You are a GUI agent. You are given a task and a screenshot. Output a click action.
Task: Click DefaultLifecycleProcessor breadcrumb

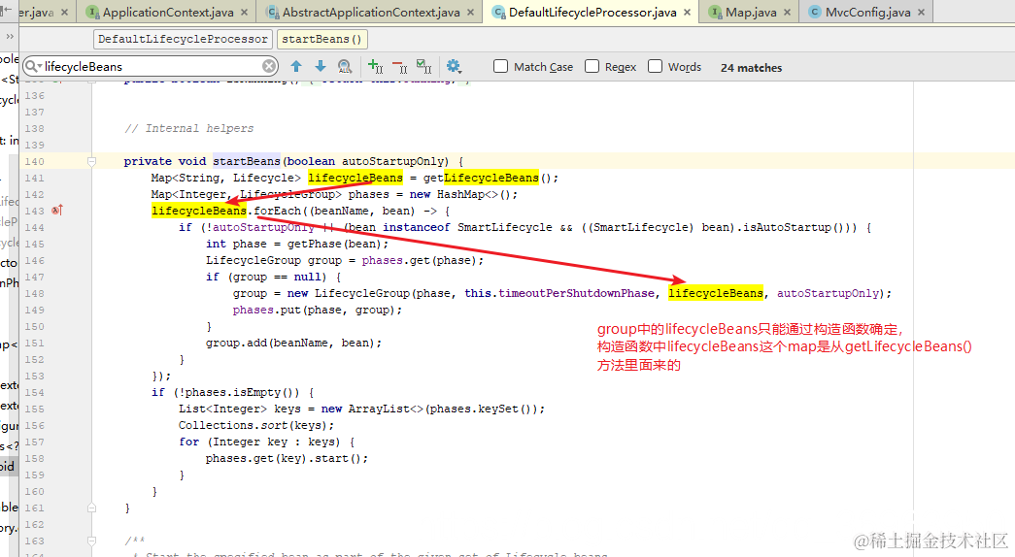pos(183,40)
